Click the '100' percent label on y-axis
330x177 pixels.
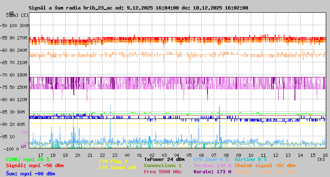pyautogui.click(x=13, y=26)
